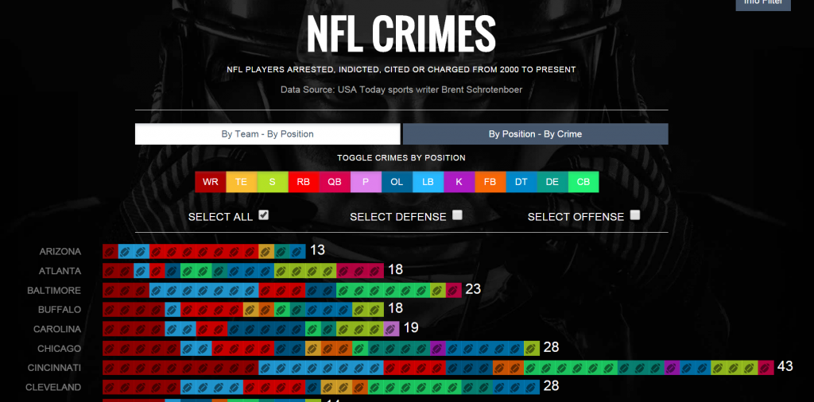The width and height of the screenshot is (814, 402).
Task: Toggle the WR position filter
Action: coord(210,182)
